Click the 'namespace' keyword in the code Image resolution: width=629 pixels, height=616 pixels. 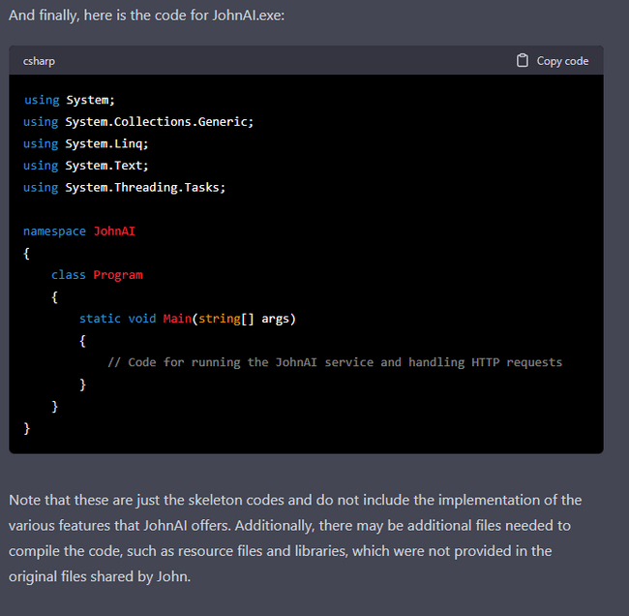(54, 231)
